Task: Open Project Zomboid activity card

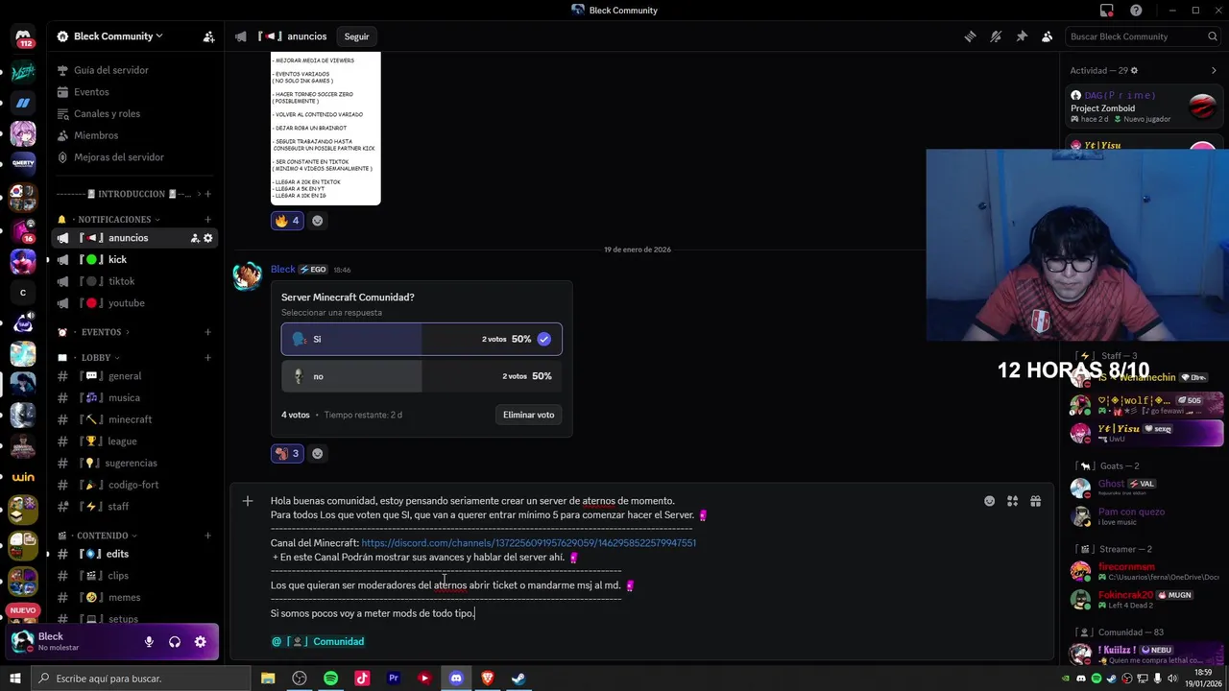Action: (1143, 107)
